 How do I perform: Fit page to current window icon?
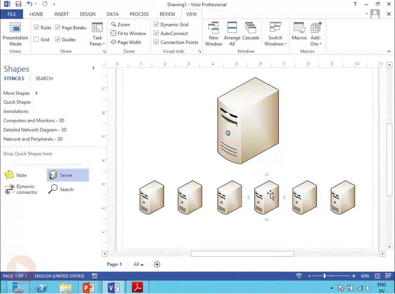point(377,276)
